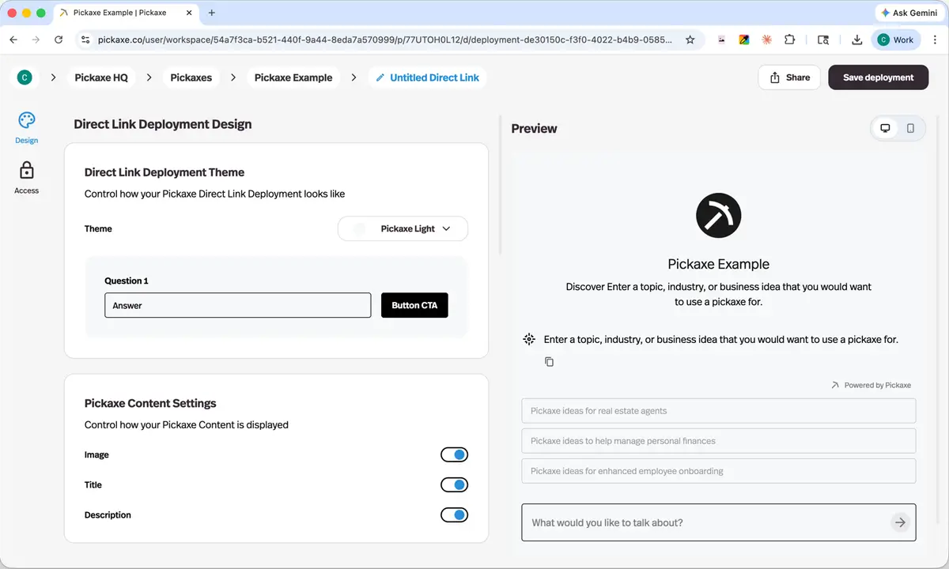Toggle the Image switch off
This screenshot has width=949, height=569.
(454, 454)
